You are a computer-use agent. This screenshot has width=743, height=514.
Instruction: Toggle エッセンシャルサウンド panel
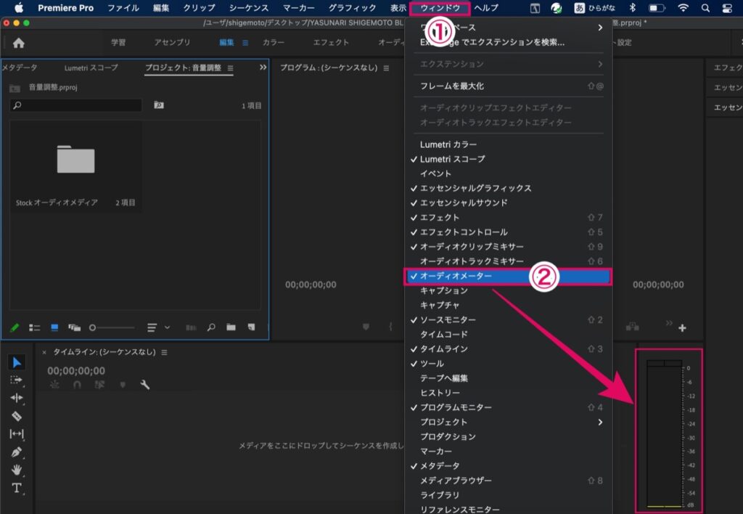508,203
